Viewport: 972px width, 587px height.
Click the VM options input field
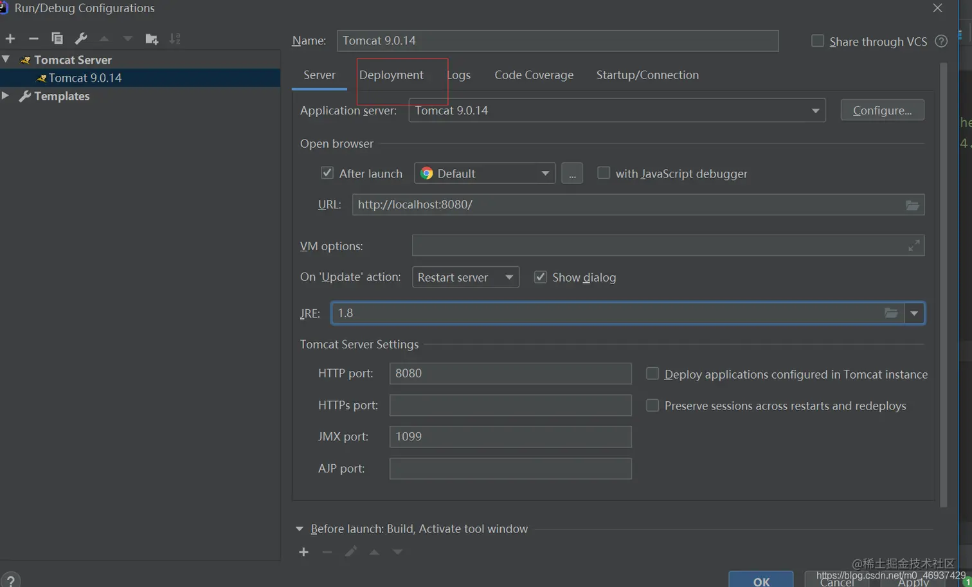[668, 246]
